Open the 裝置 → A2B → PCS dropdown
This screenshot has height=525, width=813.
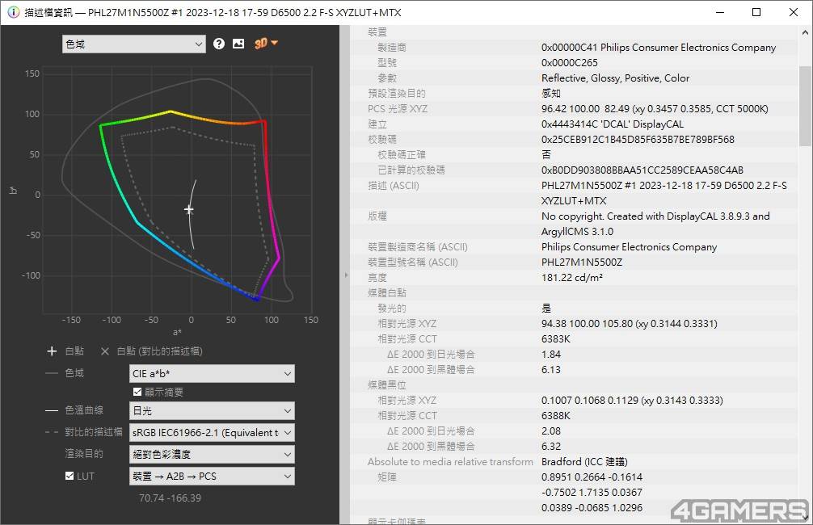[212, 477]
